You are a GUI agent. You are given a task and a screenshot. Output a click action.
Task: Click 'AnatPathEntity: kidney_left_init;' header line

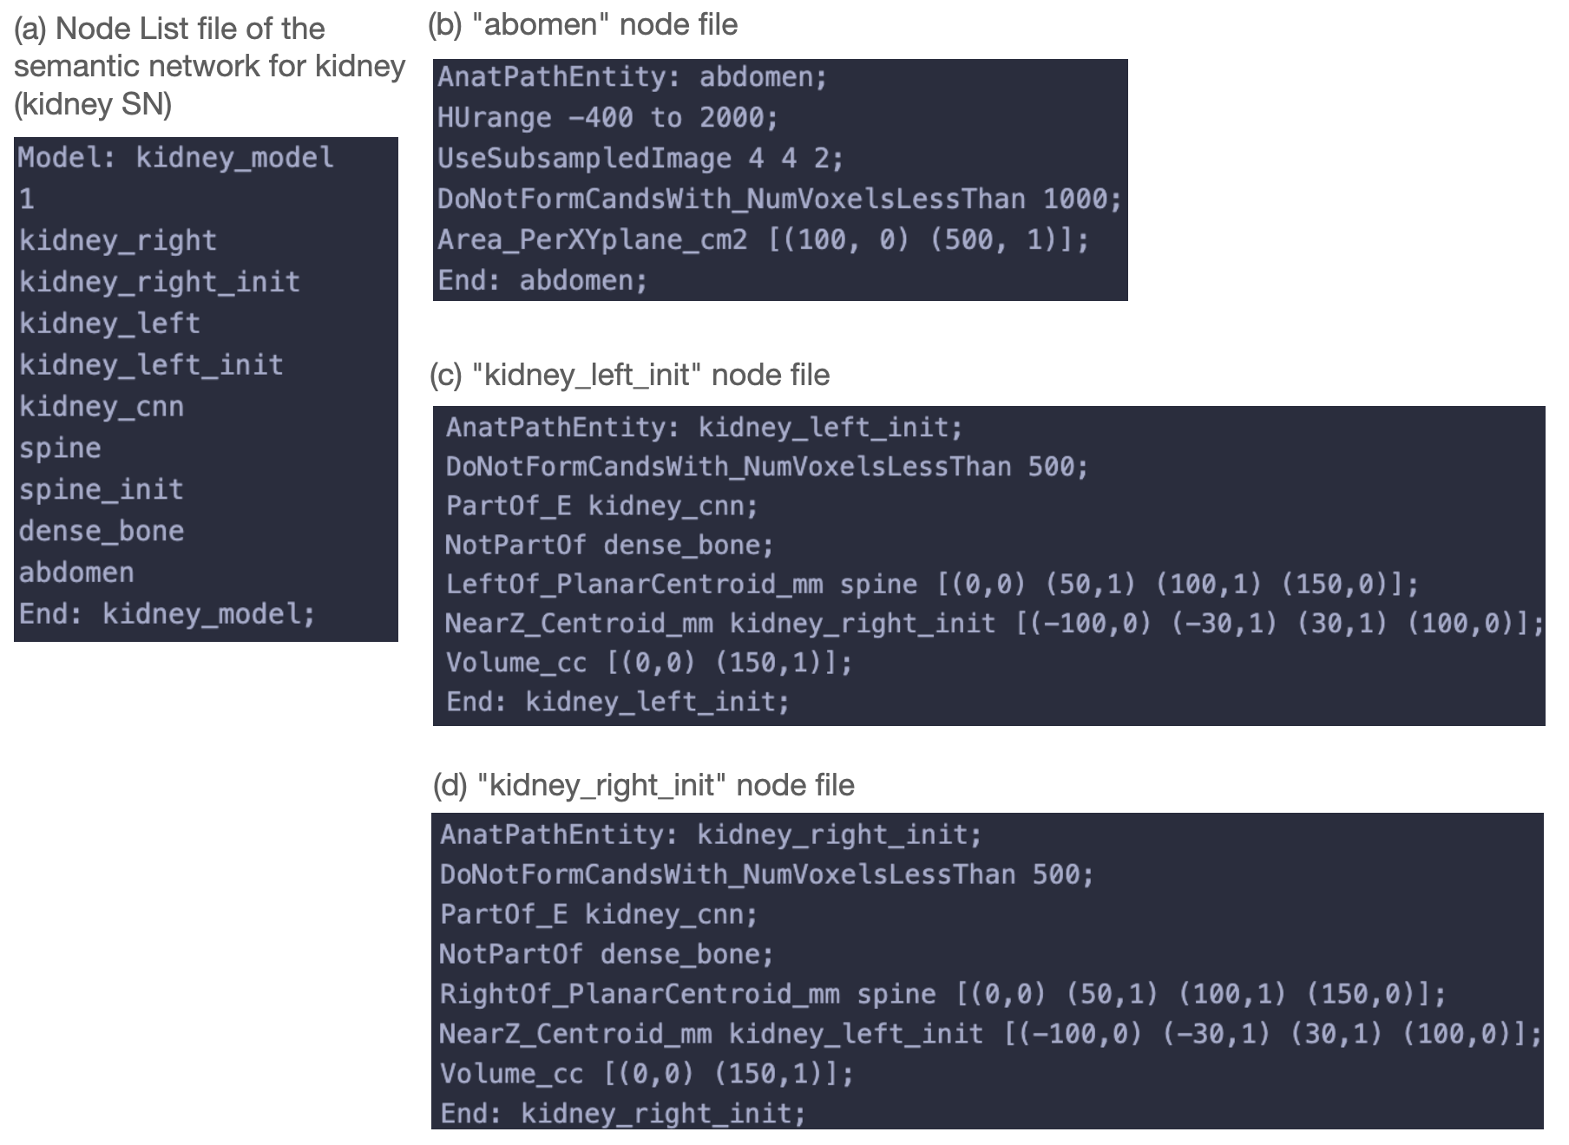704,427
